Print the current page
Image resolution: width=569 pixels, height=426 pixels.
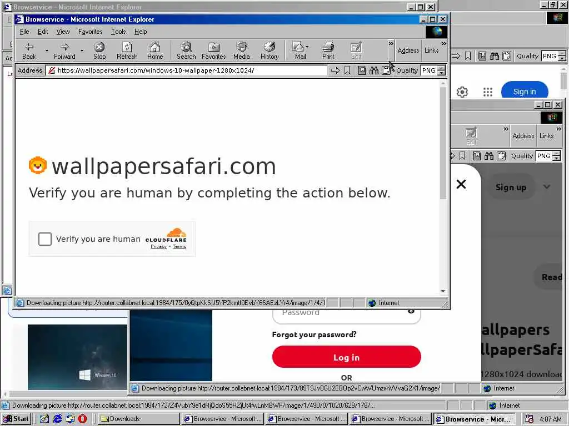tap(328, 51)
